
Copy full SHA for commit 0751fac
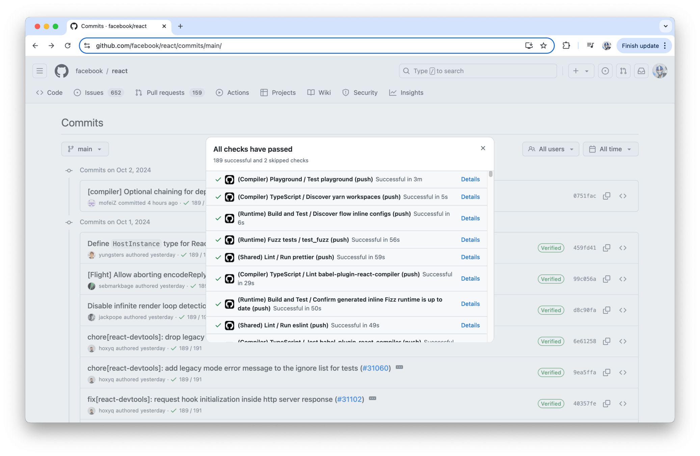pos(607,196)
